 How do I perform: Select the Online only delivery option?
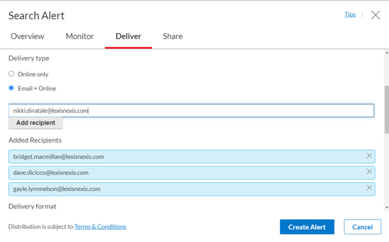11,74
